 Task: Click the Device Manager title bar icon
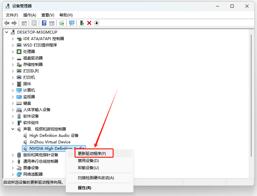(x=7, y=6)
